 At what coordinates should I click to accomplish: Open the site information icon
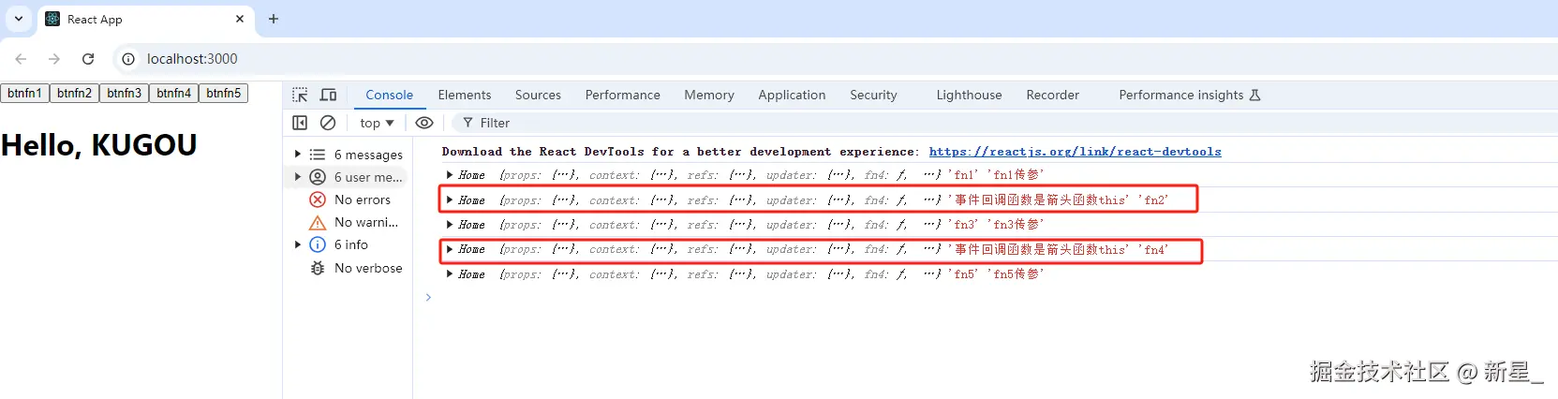(128, 58)
